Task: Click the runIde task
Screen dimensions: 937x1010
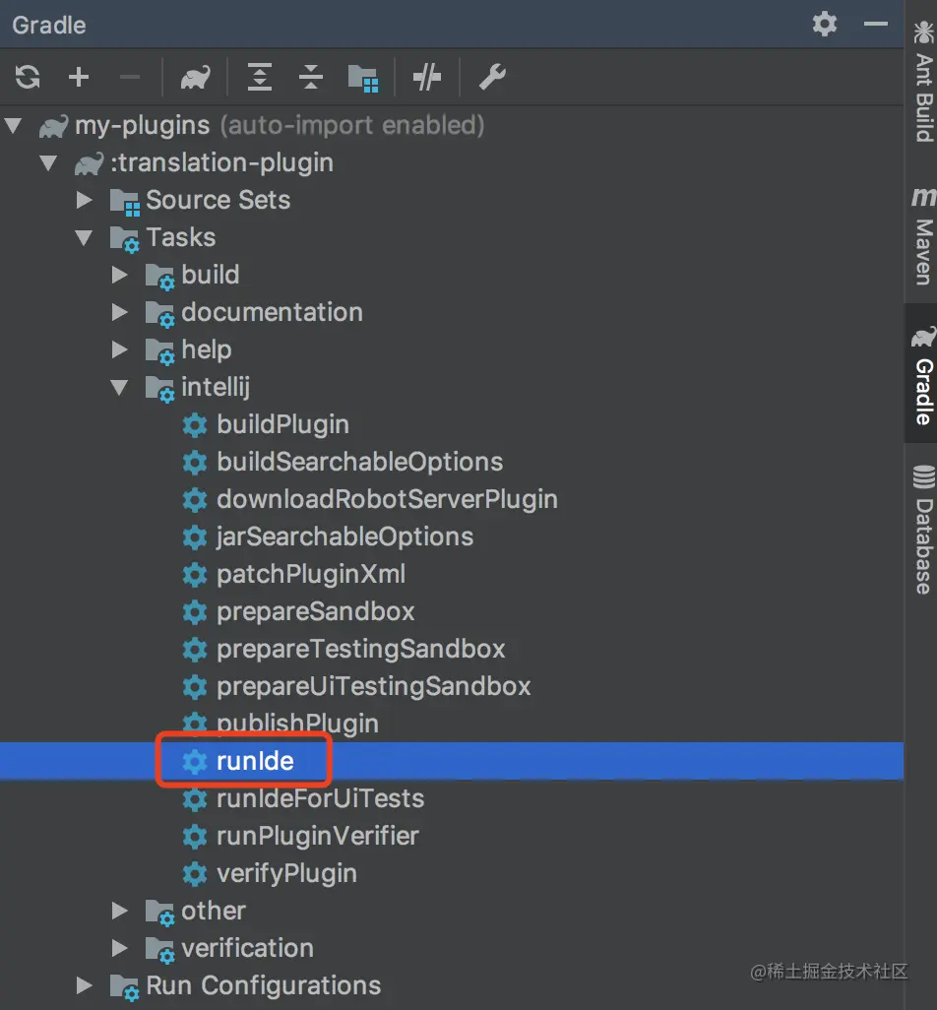Action: click(x=255, y=761)
